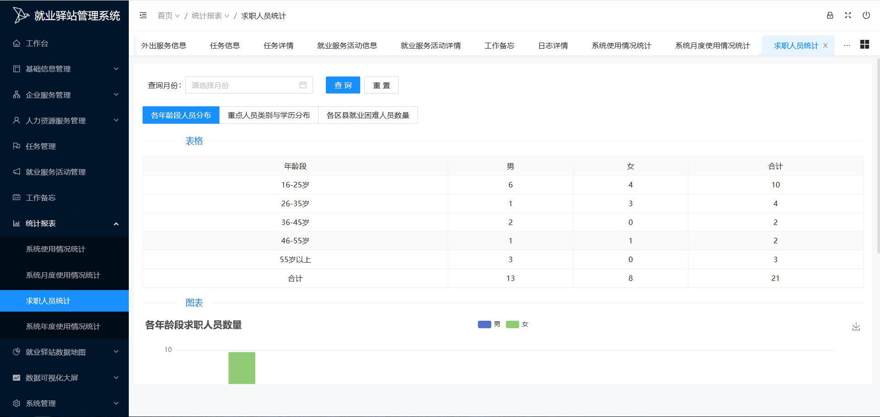This screenshot has width=880, height=417.
Task: Expand the 数据可视化大屏 sidebar menu
Action: coord(64,378)
